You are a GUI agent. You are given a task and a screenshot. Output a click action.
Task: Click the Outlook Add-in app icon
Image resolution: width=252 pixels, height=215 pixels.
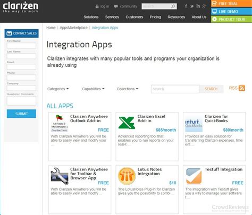pyautogui.click(x=60, y=123)
